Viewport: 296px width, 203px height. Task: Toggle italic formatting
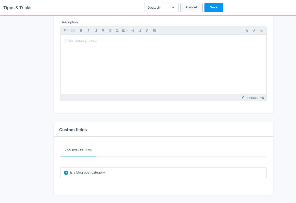[x=88, y=30]
